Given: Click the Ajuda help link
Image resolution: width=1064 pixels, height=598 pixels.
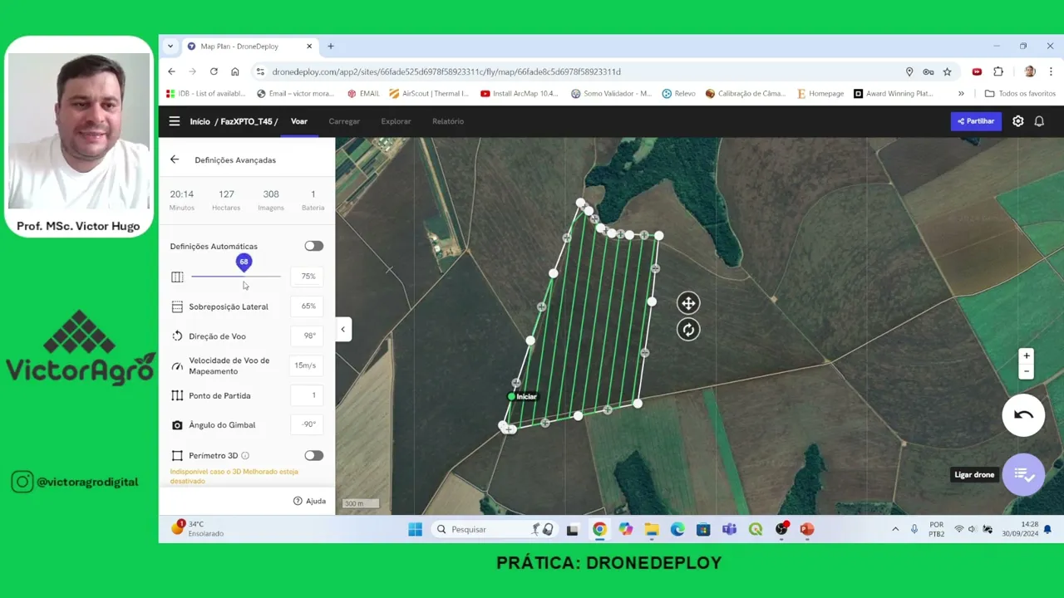Looking at the screenshot, I should 309,501.
